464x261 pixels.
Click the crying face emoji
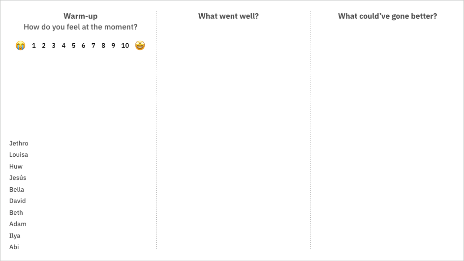[x=20, y=46]
